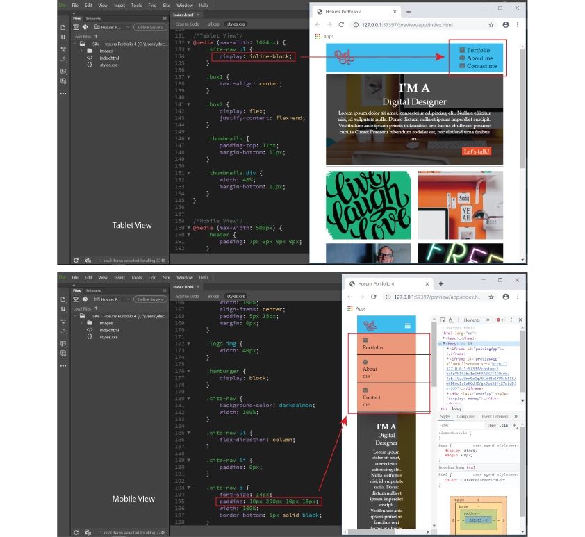Viewport: 585px width, 537px height.
Task: Reload the page in the top browser window
Action: pos(341,24)
